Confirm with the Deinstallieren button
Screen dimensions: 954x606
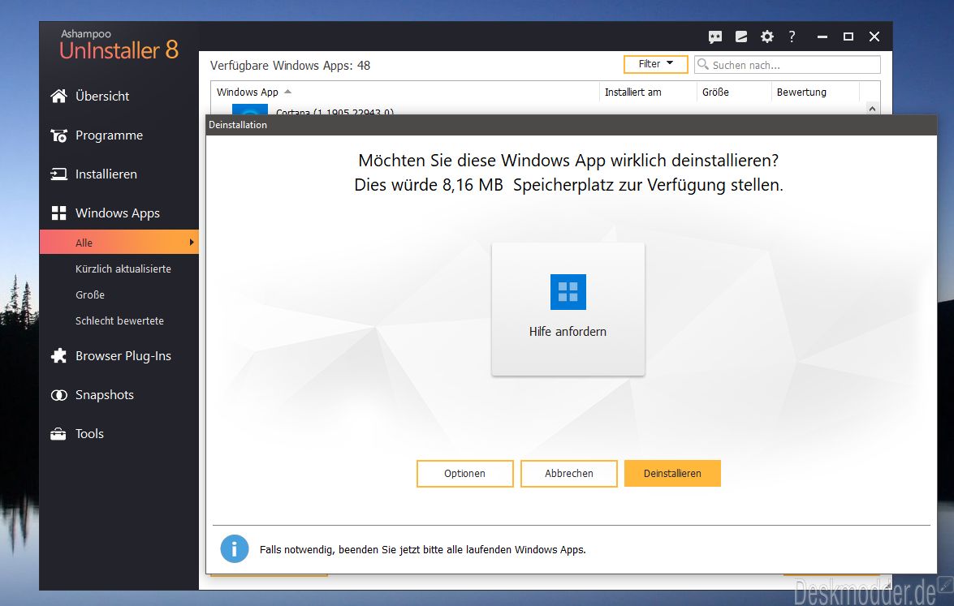tap(672, 474)
